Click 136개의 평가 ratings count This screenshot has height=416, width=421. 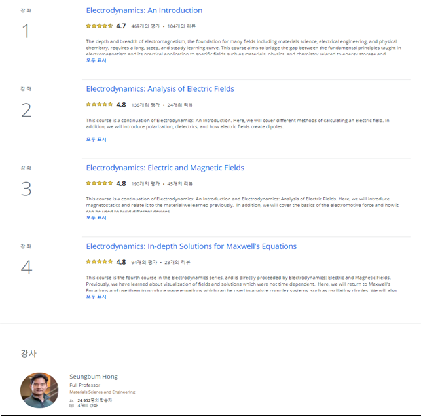pyautogui.click(x=145, y=105)
